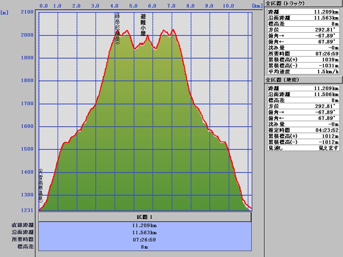This screenshot has height=257, width=343.
Task: Click the 10.0 km mark on distance axis
Action: (228, 6)
